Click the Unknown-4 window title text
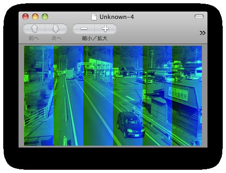226x173 pixels. (117, 17)
